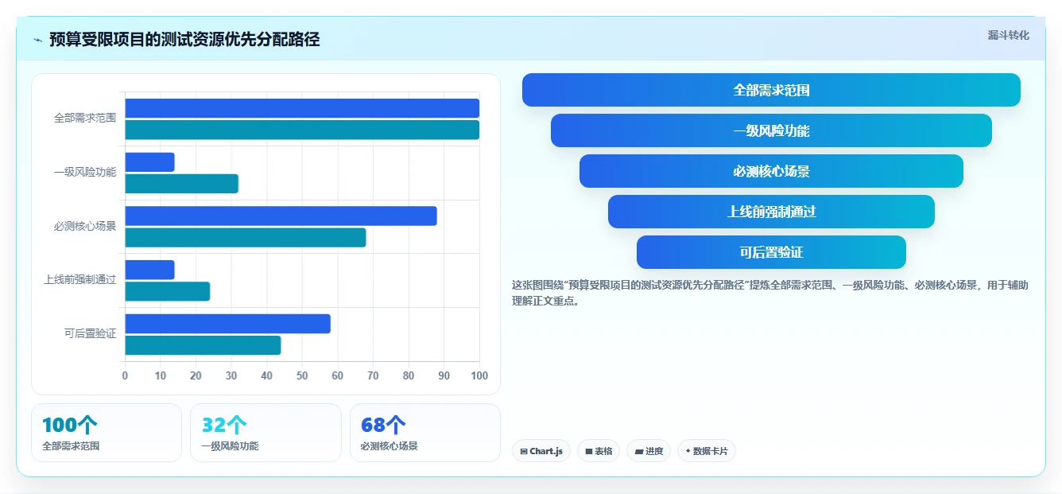Viewport: 1062px width, 494px height.
Task: Click the teal bar for 必测核心场景
Action: pyautogui.click(x=246, y=237)
